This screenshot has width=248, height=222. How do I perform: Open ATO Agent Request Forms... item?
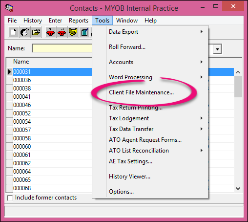tap(150, 140)
